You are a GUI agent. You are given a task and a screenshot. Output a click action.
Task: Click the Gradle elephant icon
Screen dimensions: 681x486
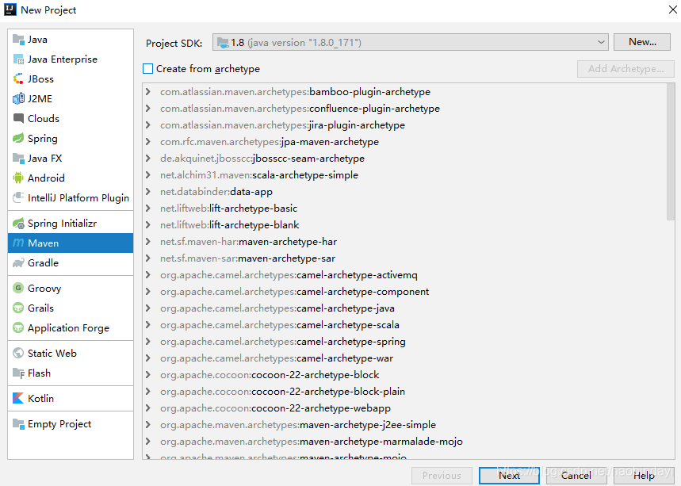coord(18,263)
